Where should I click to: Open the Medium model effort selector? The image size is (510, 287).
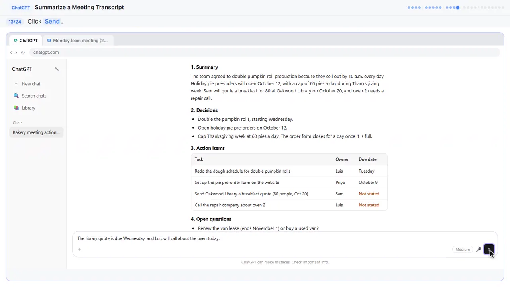pos(463,250)
